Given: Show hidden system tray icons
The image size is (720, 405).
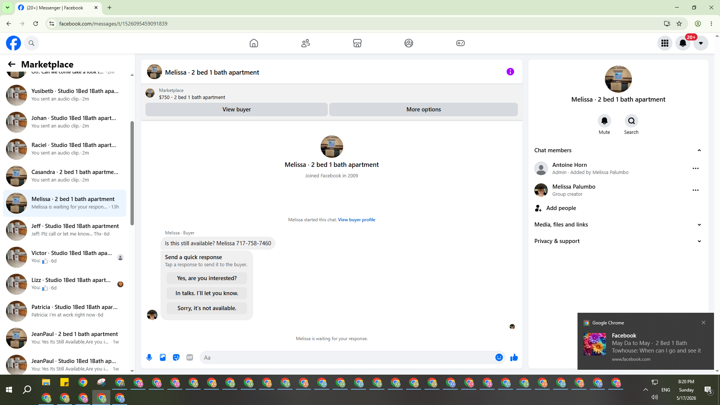Looking at the screenshot, I should (646, 390).
